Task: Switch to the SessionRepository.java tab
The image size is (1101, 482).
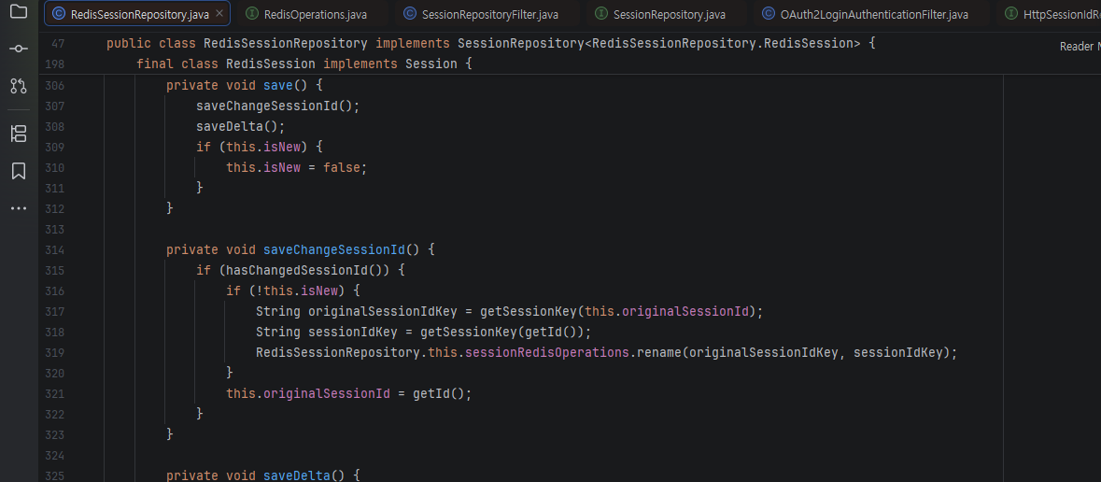Action: tap(660, 14)
